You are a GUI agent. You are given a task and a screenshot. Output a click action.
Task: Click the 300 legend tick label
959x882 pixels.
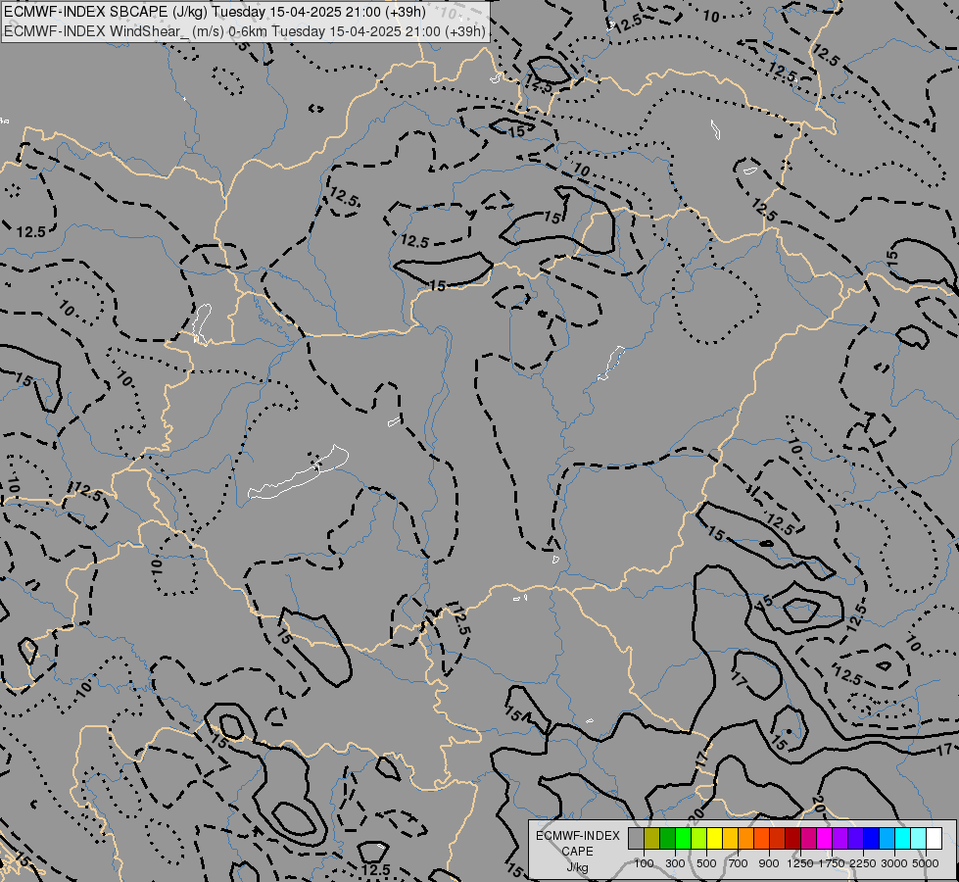(x=675, y=863)
